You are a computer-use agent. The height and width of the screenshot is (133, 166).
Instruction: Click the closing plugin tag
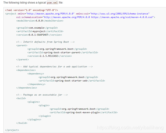(x=45, y=116)
